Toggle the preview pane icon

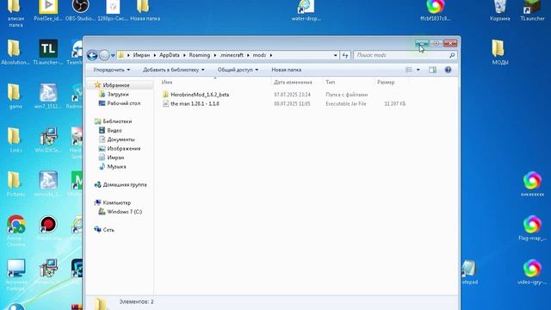coord(432,70)
